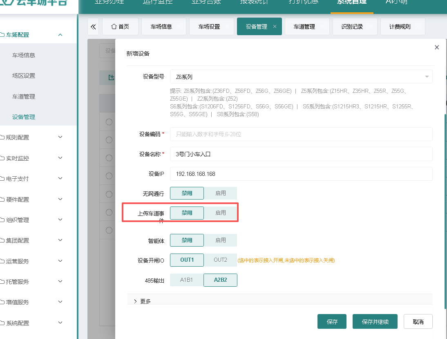The image size is (447, 339).
Task: Expand the 更多 section
Action: pyautogui.click(x=142, y=301)
